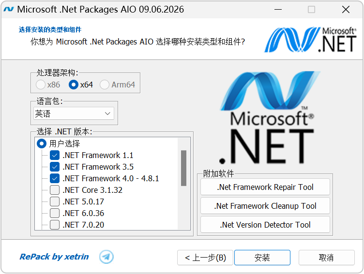Click the .NET version list scrollbar thumb
This screenshot has height=274, width=364.
[x=183, y=168]
